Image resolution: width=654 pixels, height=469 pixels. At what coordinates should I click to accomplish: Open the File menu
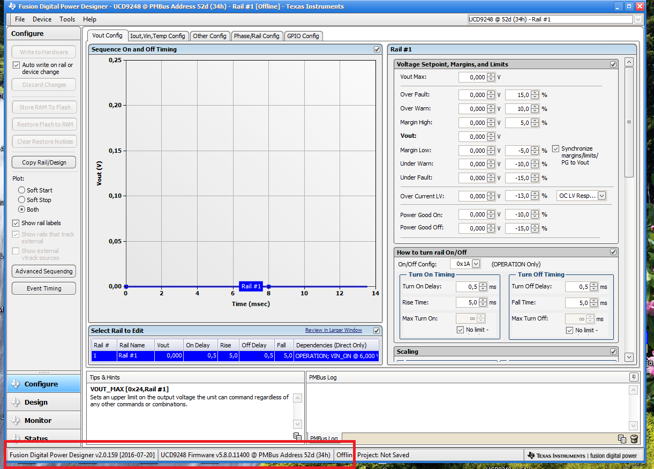click(x=20, y=19)
